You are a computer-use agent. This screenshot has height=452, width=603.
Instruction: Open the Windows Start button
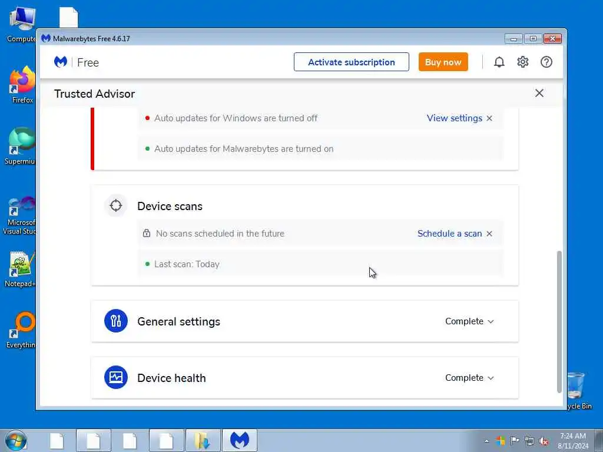(16, 440)
